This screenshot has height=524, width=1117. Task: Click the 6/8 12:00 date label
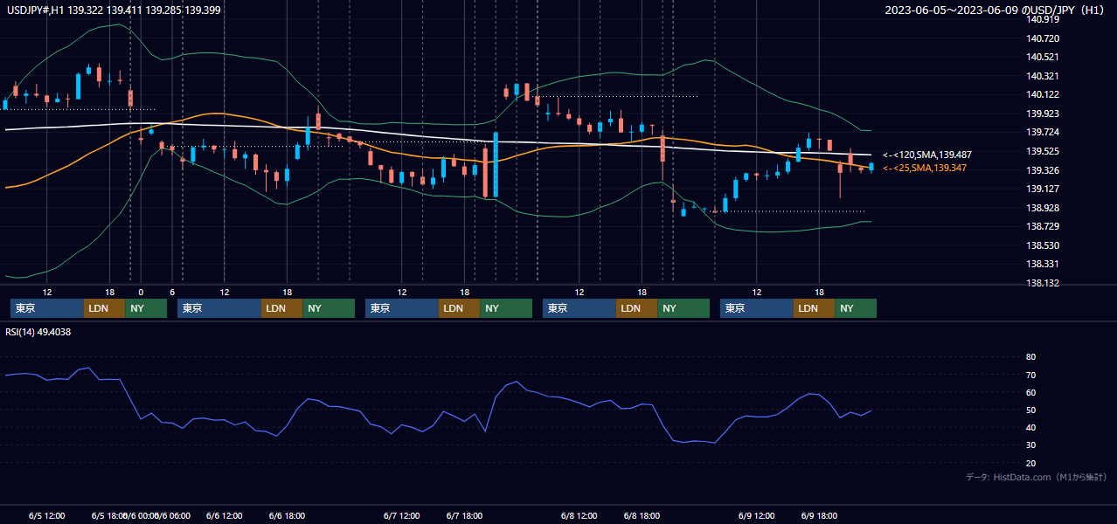(579, 516)
